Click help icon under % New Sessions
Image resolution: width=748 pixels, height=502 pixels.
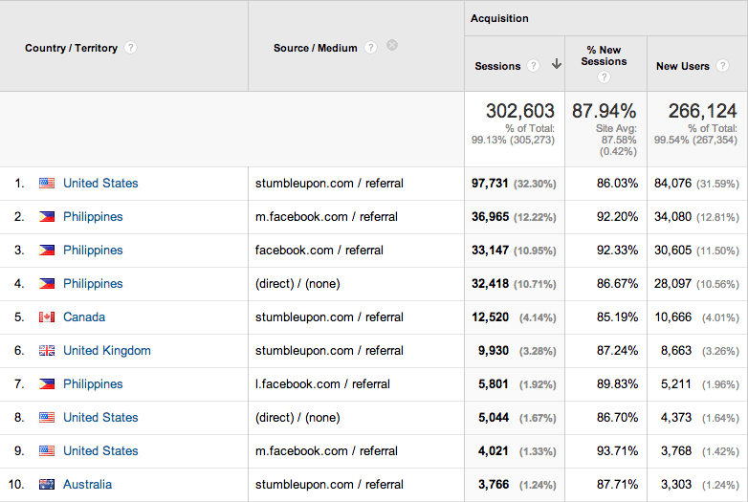605,77
